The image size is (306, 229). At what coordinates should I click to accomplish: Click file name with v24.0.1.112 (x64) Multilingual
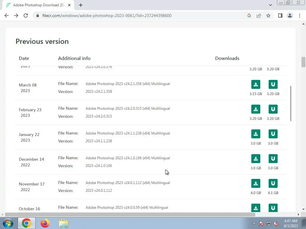tap(128, 183)
